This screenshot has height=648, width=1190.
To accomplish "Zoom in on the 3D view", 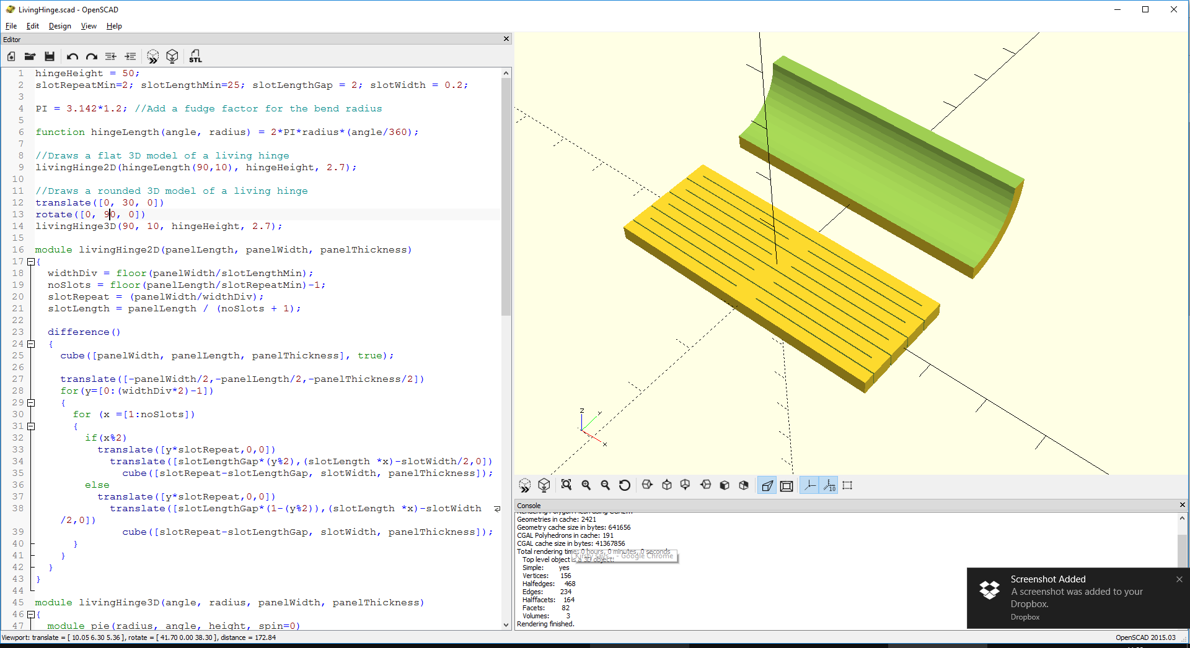I will point(586,485).
